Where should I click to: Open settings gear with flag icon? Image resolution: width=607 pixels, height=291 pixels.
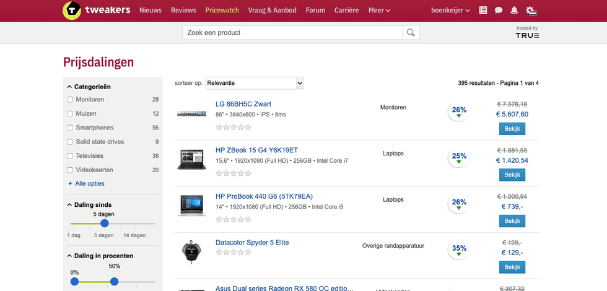531,11
